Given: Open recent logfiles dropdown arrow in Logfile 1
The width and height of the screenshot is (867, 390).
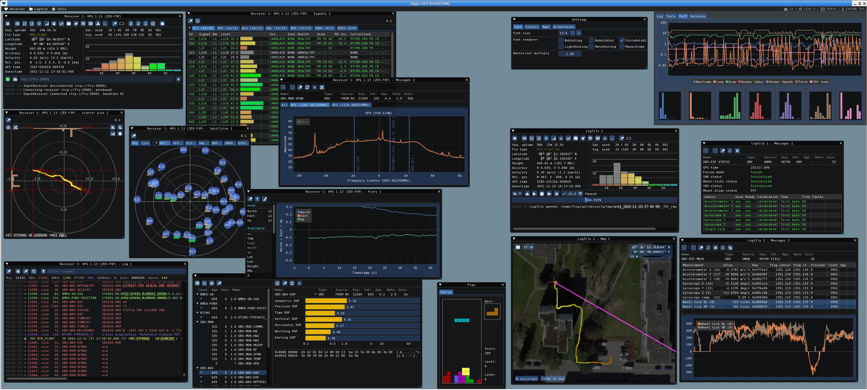Looking at the screenshot, I should pyautogui.click(x=520, y=194).
